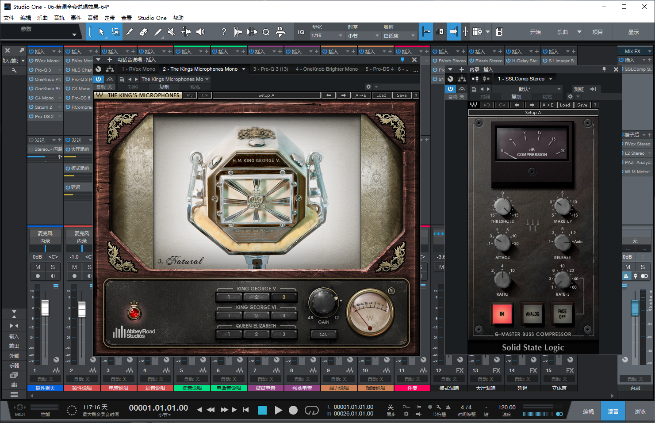Screen dimensions: 655x423
Task: Click the Play button in the transport
Action: [279, 410]
